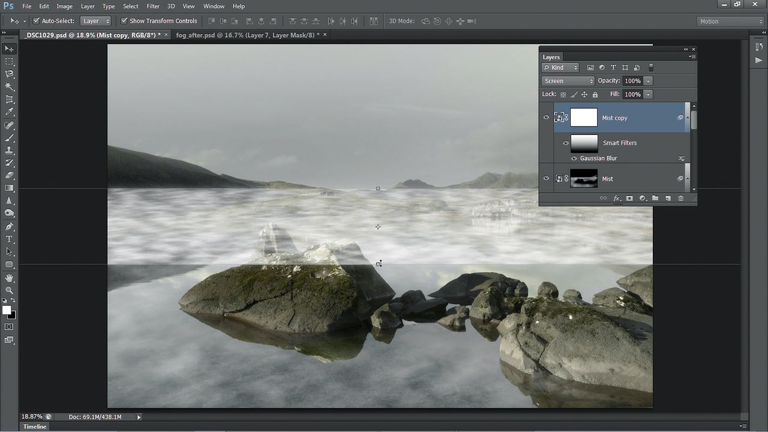
Task: Open the Filter menu
Action: [153, 6]
